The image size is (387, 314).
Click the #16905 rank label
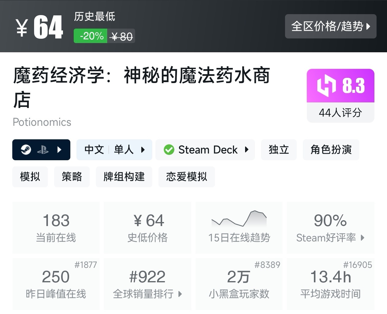[x=358, y=265]
